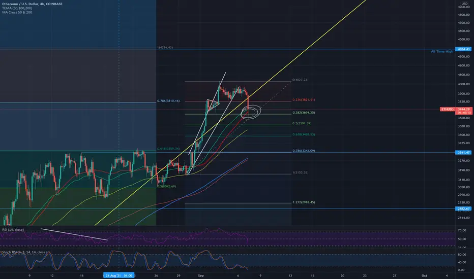Select the Fib label 0.382(3694.25)
The width and height of the screenshot is (474, 279).
click(x=304, y=113)
